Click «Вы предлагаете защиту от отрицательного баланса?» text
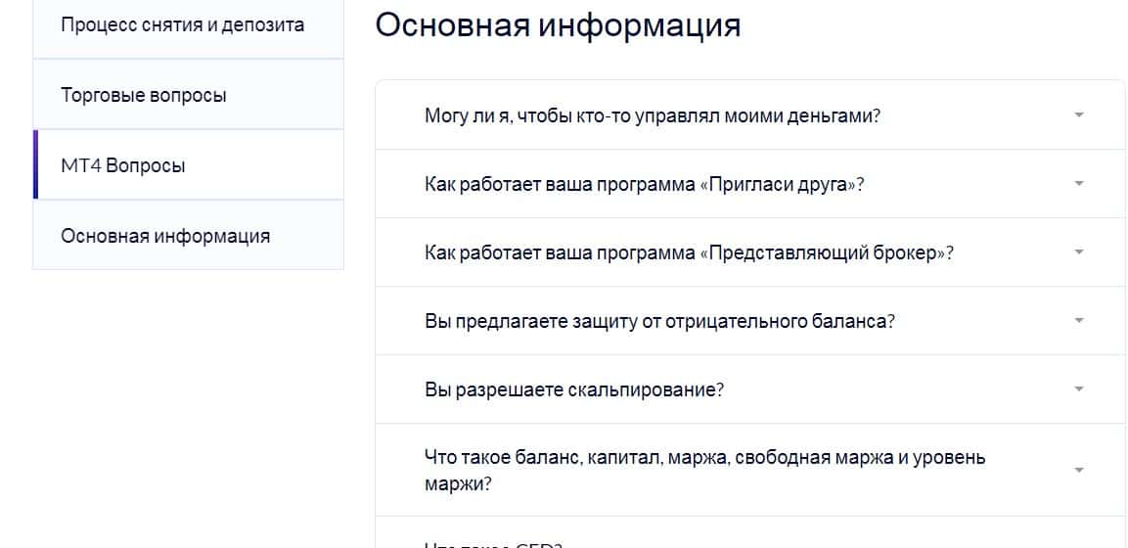 [x=659, y=321]
